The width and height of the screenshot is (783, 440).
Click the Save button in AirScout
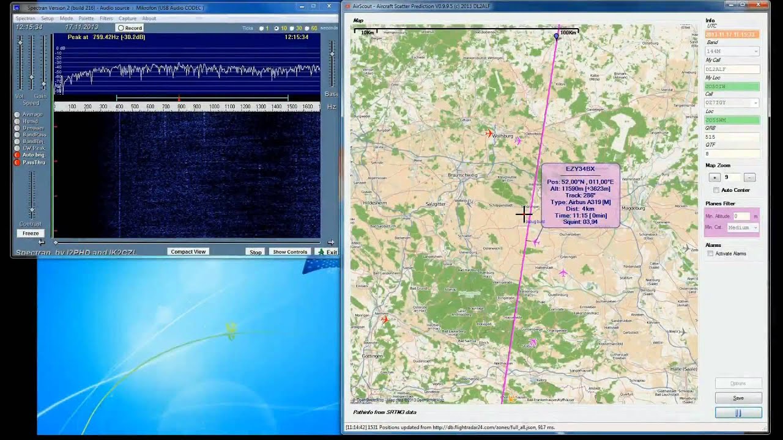click(738, 398)
